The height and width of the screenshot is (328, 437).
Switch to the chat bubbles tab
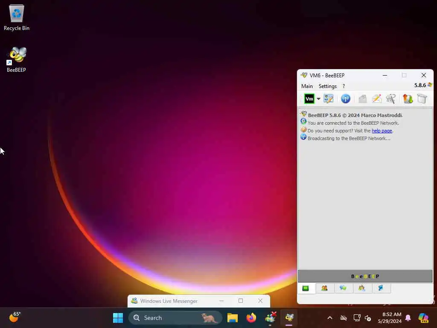pos(343,288)
